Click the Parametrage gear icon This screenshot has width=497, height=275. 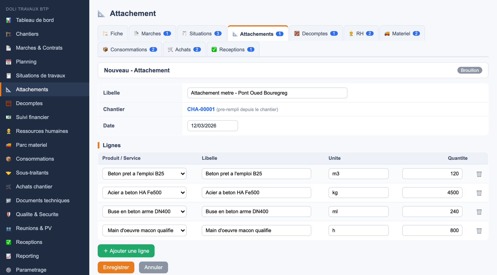(x=8, y=270)
